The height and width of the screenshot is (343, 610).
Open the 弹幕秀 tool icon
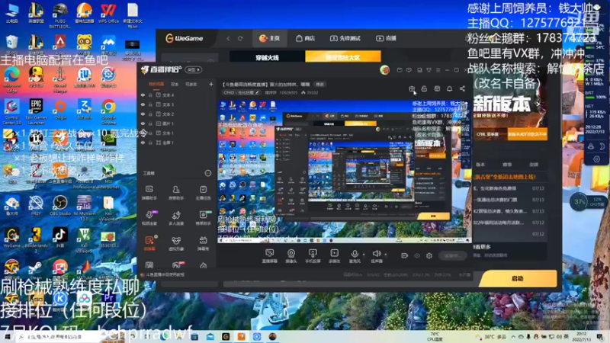[203, 242]
